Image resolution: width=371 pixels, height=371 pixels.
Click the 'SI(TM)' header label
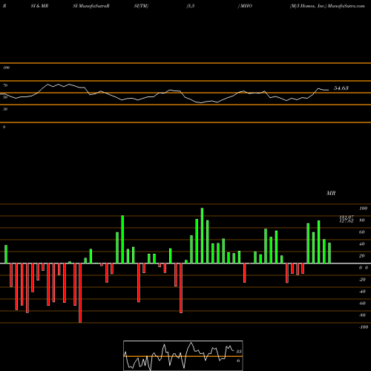(x=141, y=6)
